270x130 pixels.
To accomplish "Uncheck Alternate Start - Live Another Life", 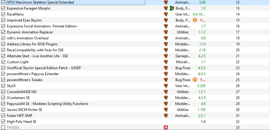I will tap(3, 56).
